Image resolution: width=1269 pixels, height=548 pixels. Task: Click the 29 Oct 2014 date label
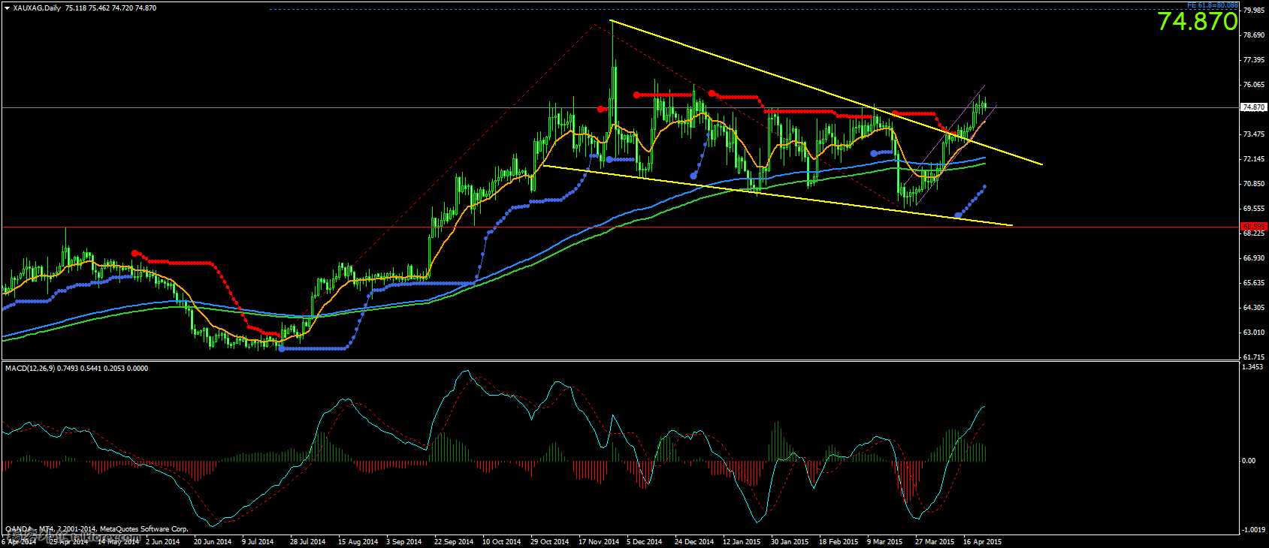[550, 541]
